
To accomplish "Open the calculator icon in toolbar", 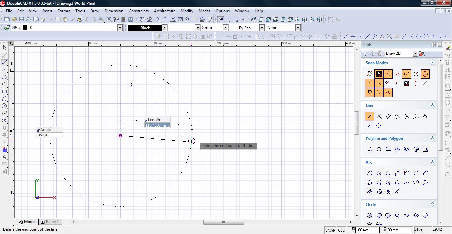I will 123,19.
